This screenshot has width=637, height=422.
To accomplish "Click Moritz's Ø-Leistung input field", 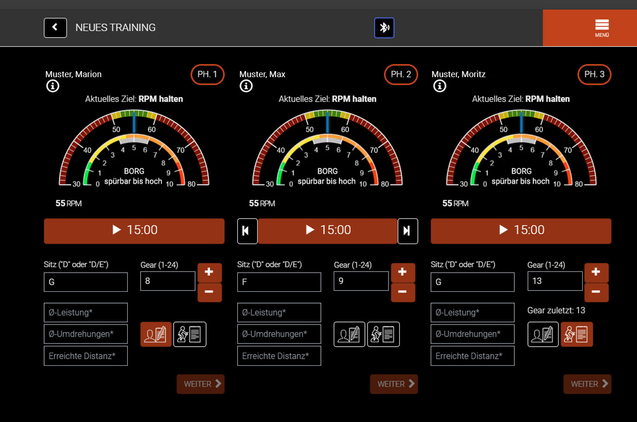I will tap(472, 312).
